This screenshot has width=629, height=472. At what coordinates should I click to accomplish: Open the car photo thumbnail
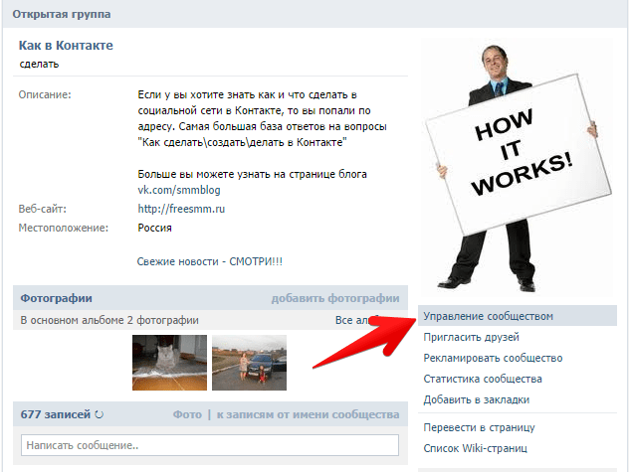pos(249,363)
